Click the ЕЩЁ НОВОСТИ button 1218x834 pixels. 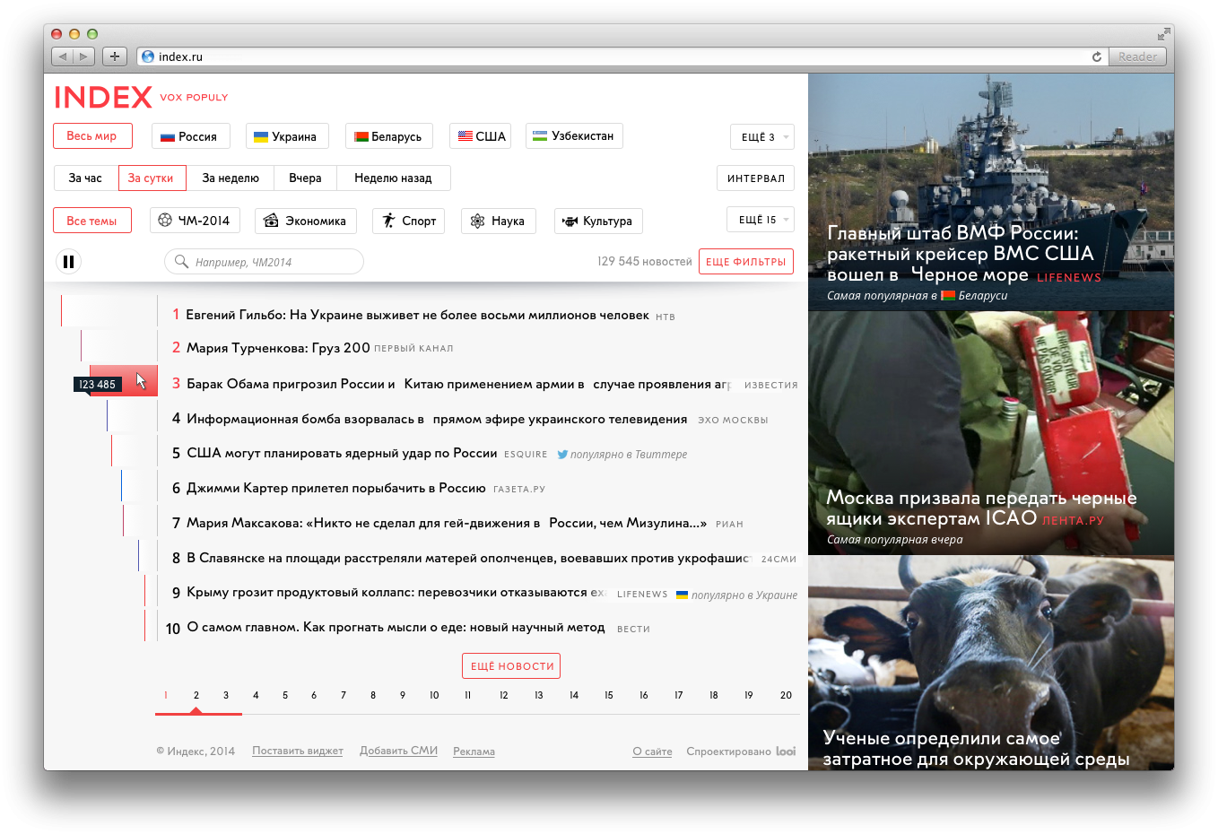tap(511, 666)
